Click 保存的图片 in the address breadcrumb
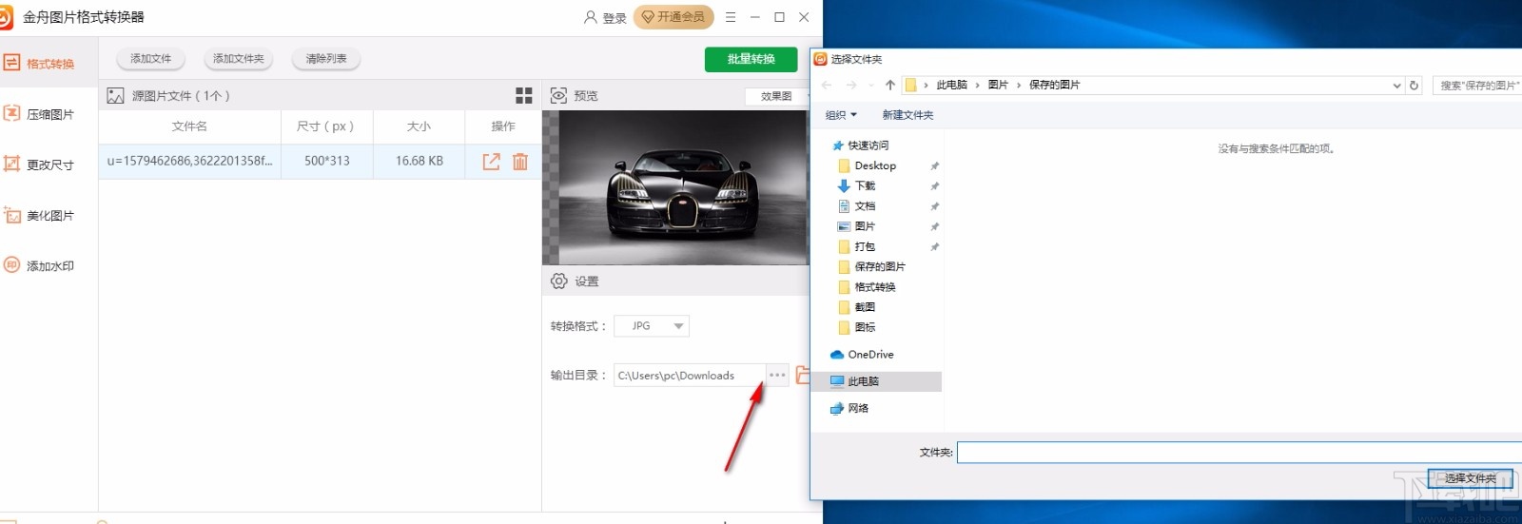Image resolution: width=1522 pixels, height=524 pixels. pyautogui.click(x=1054, y=86)
